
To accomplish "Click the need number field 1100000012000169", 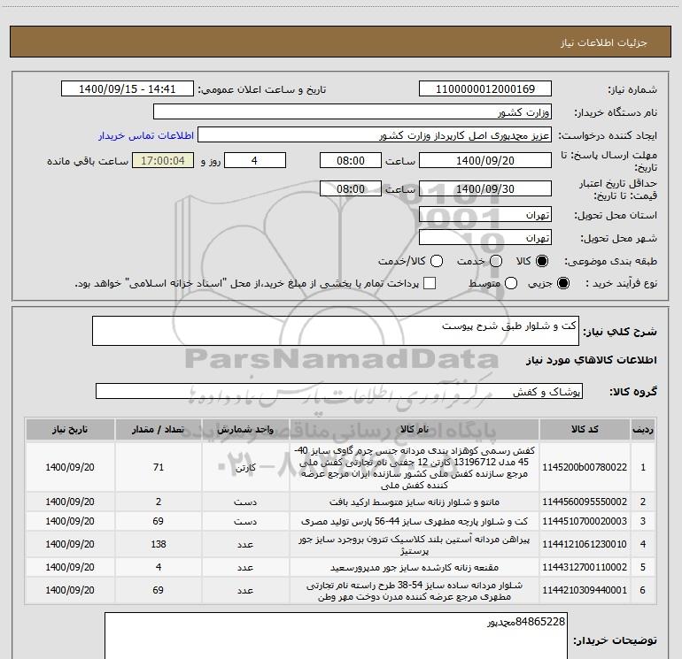I will pyautogui.click(x=485, y=89).
